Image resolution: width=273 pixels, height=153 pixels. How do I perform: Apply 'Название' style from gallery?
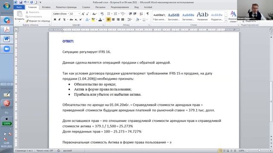(x=203, y=17)
